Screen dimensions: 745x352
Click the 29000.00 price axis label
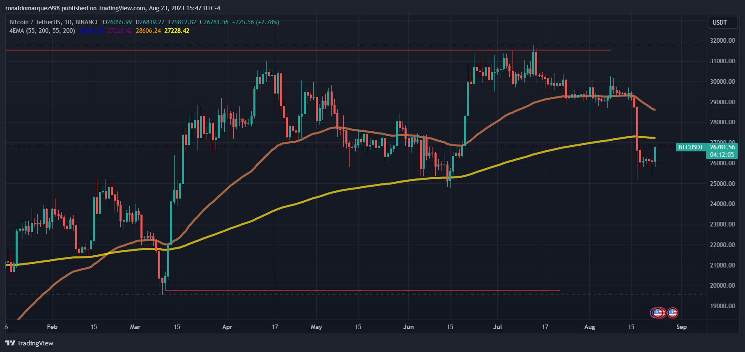coord(722,102)
